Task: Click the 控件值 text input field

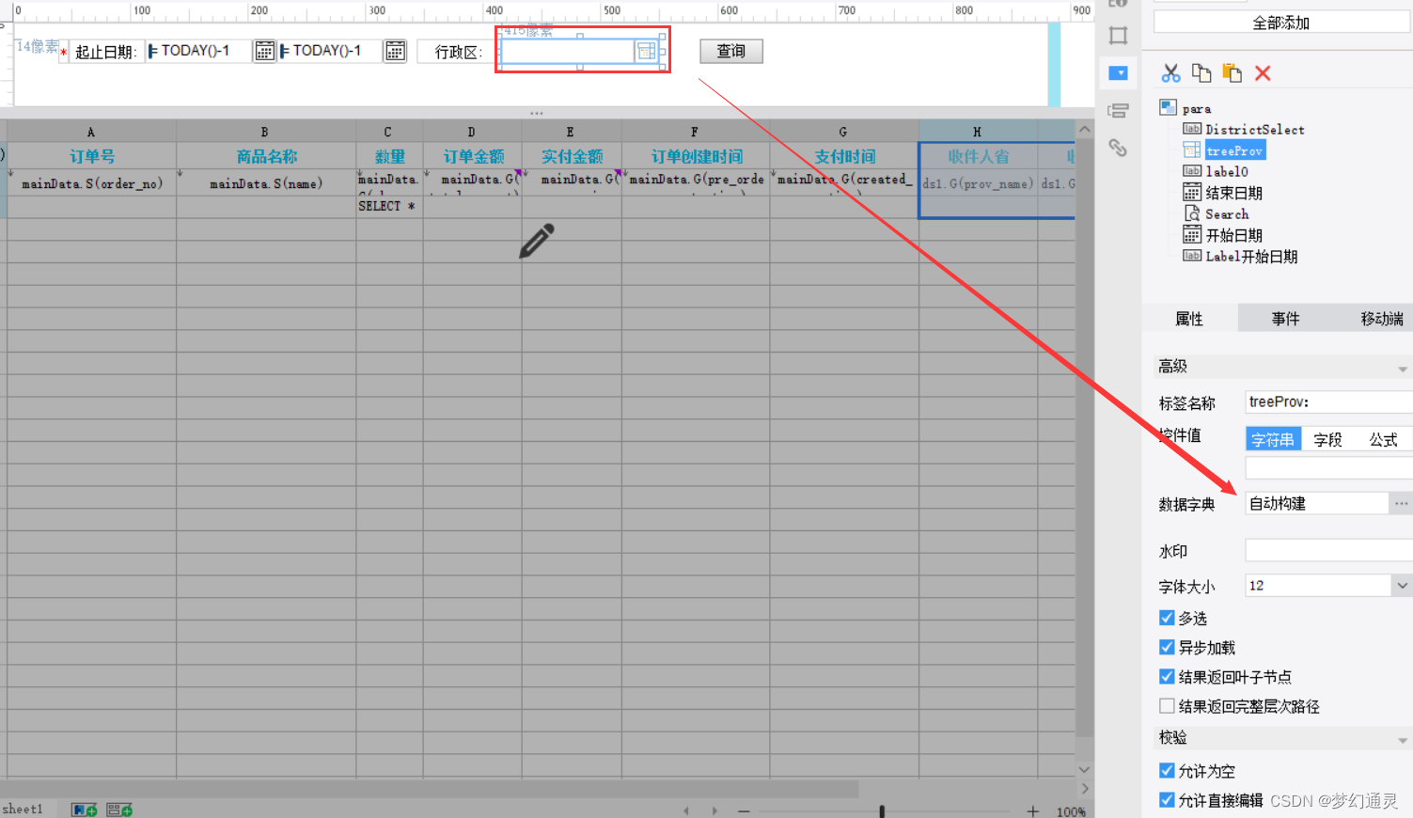Action: click(1328, 467)
